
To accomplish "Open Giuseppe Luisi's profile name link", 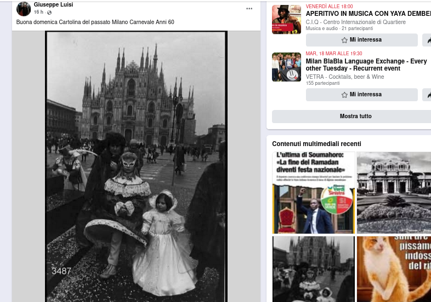I will click(53, 5).
